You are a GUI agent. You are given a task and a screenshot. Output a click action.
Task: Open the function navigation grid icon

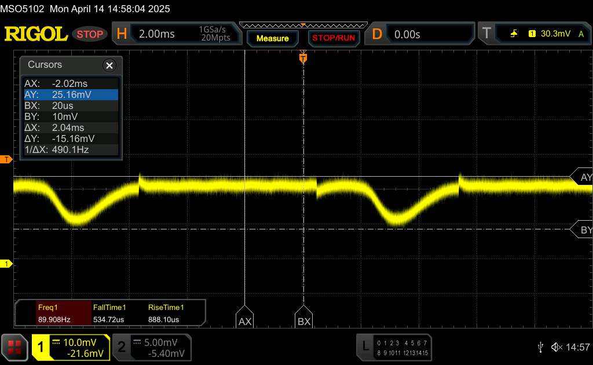14,346
